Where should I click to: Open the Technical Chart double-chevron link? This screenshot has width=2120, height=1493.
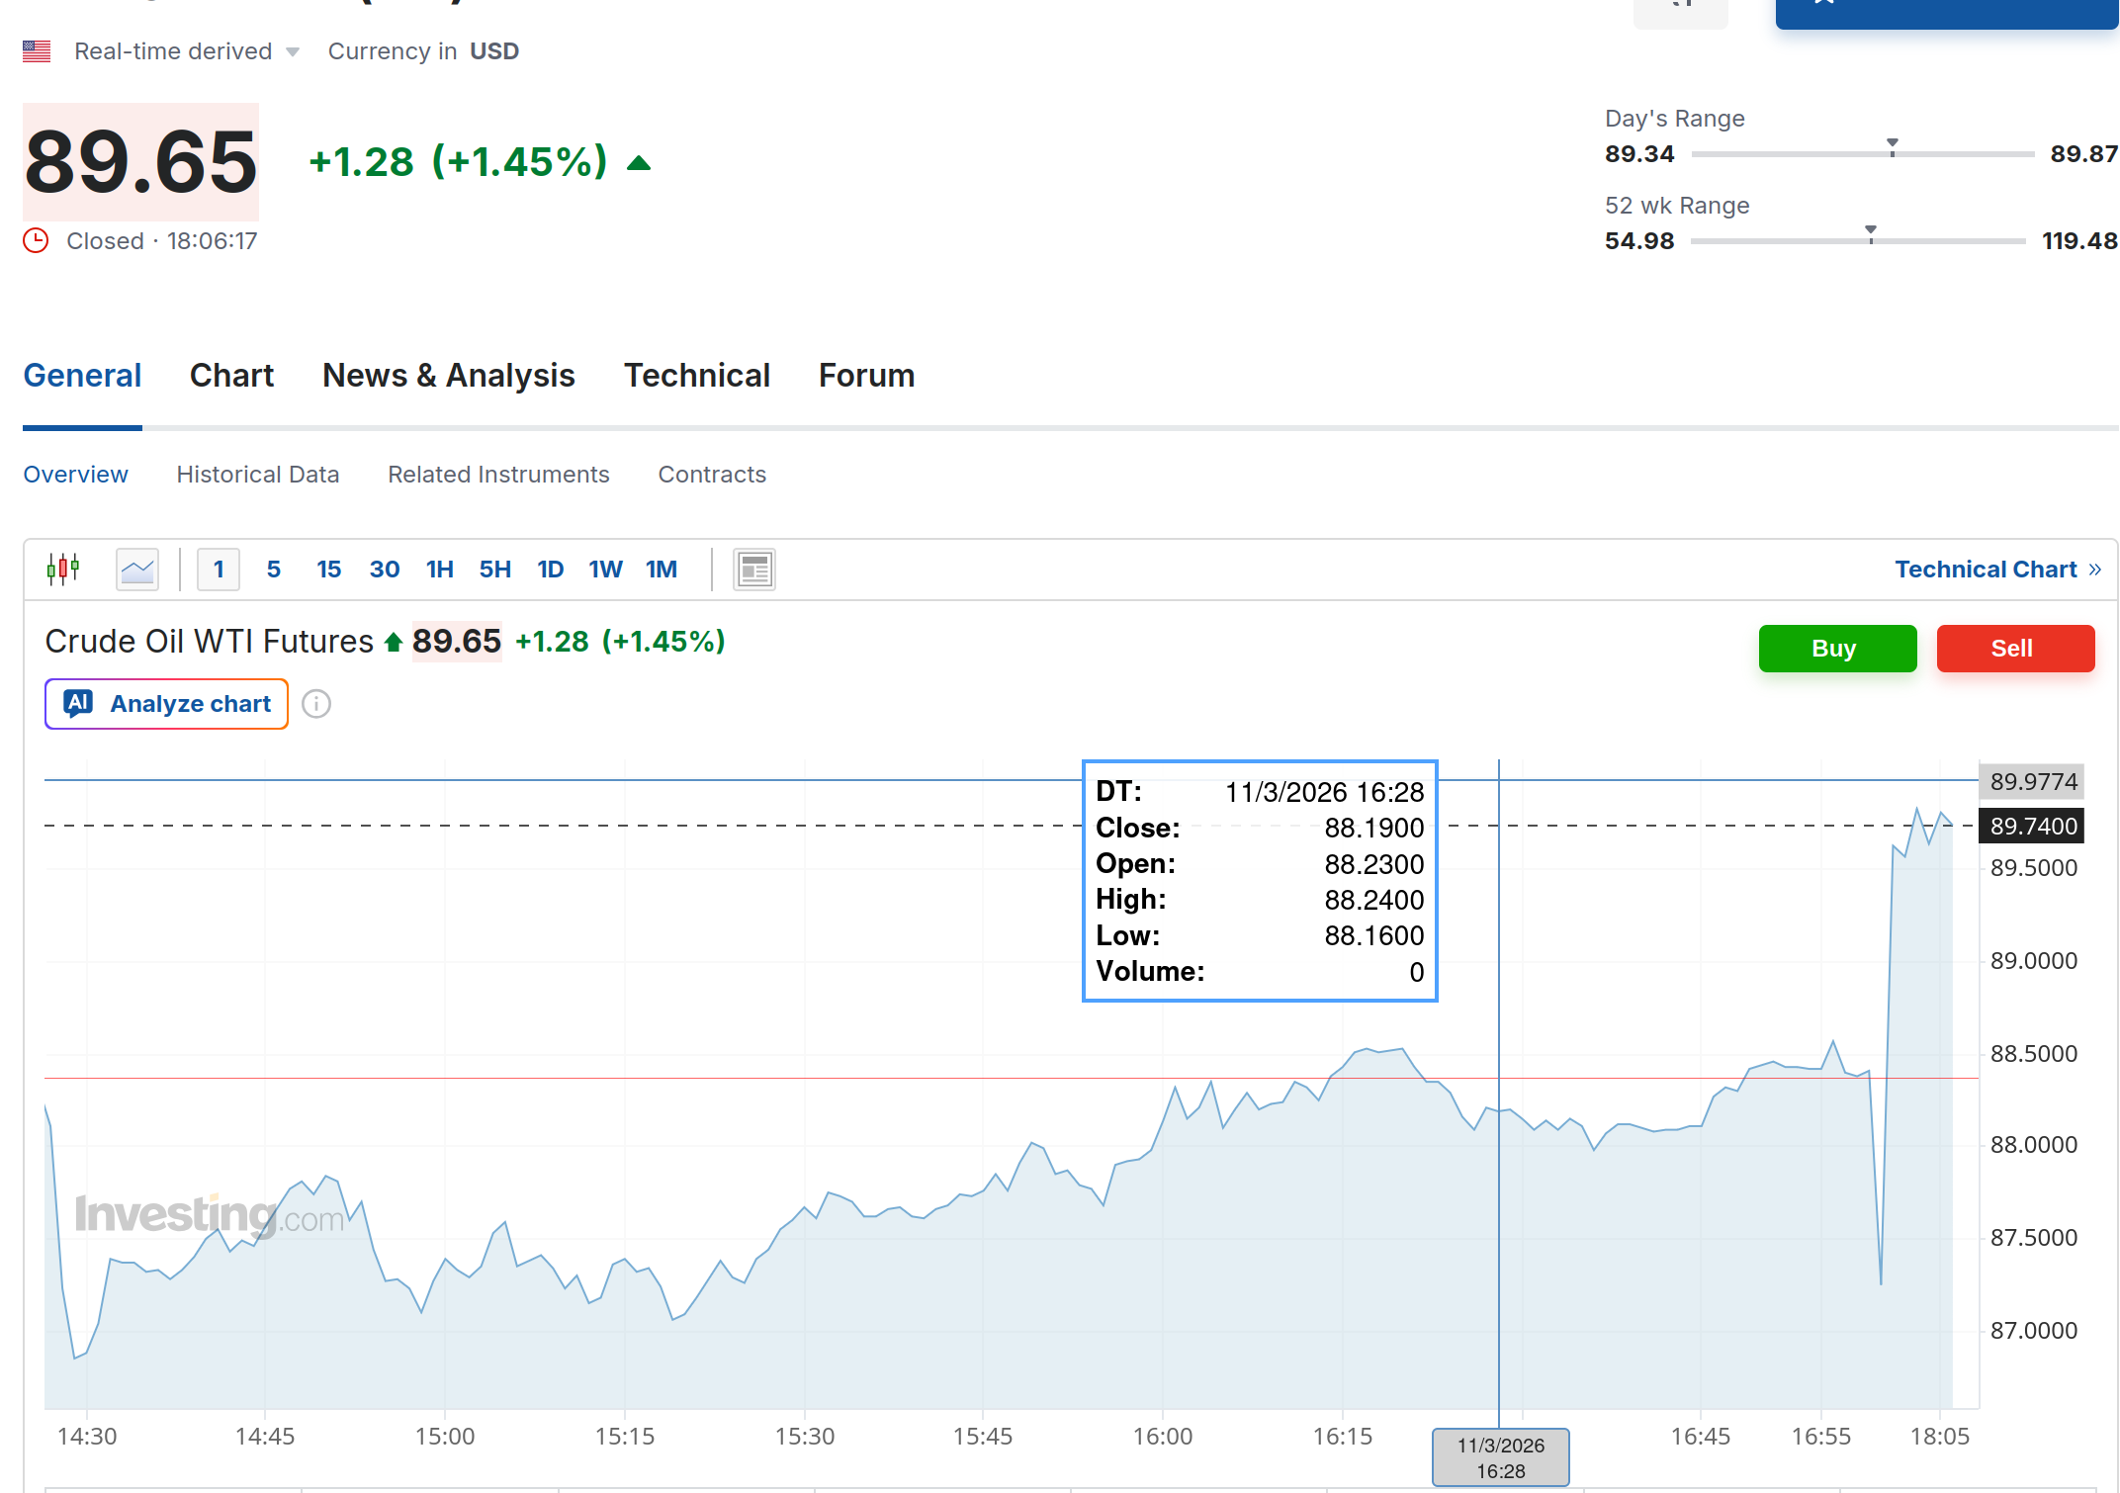(2093, 570)
